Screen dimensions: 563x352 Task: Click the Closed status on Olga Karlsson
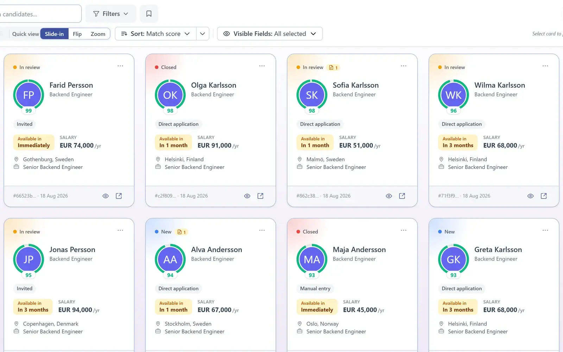(165, 67)
